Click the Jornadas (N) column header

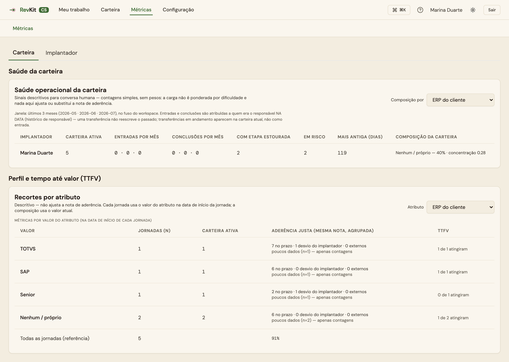click(154, 231)
